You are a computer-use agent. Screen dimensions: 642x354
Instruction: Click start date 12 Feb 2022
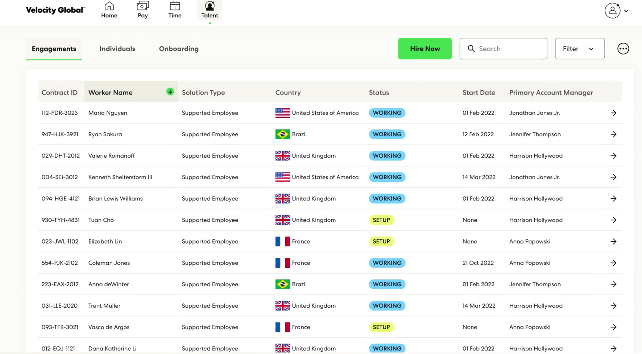pos(478,134)
